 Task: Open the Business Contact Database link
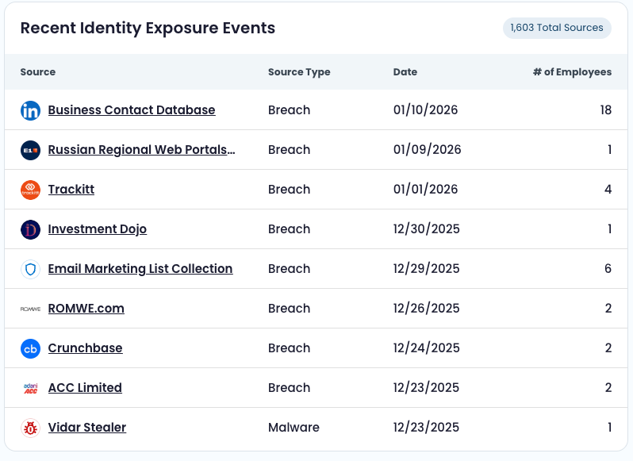(132, 109)
